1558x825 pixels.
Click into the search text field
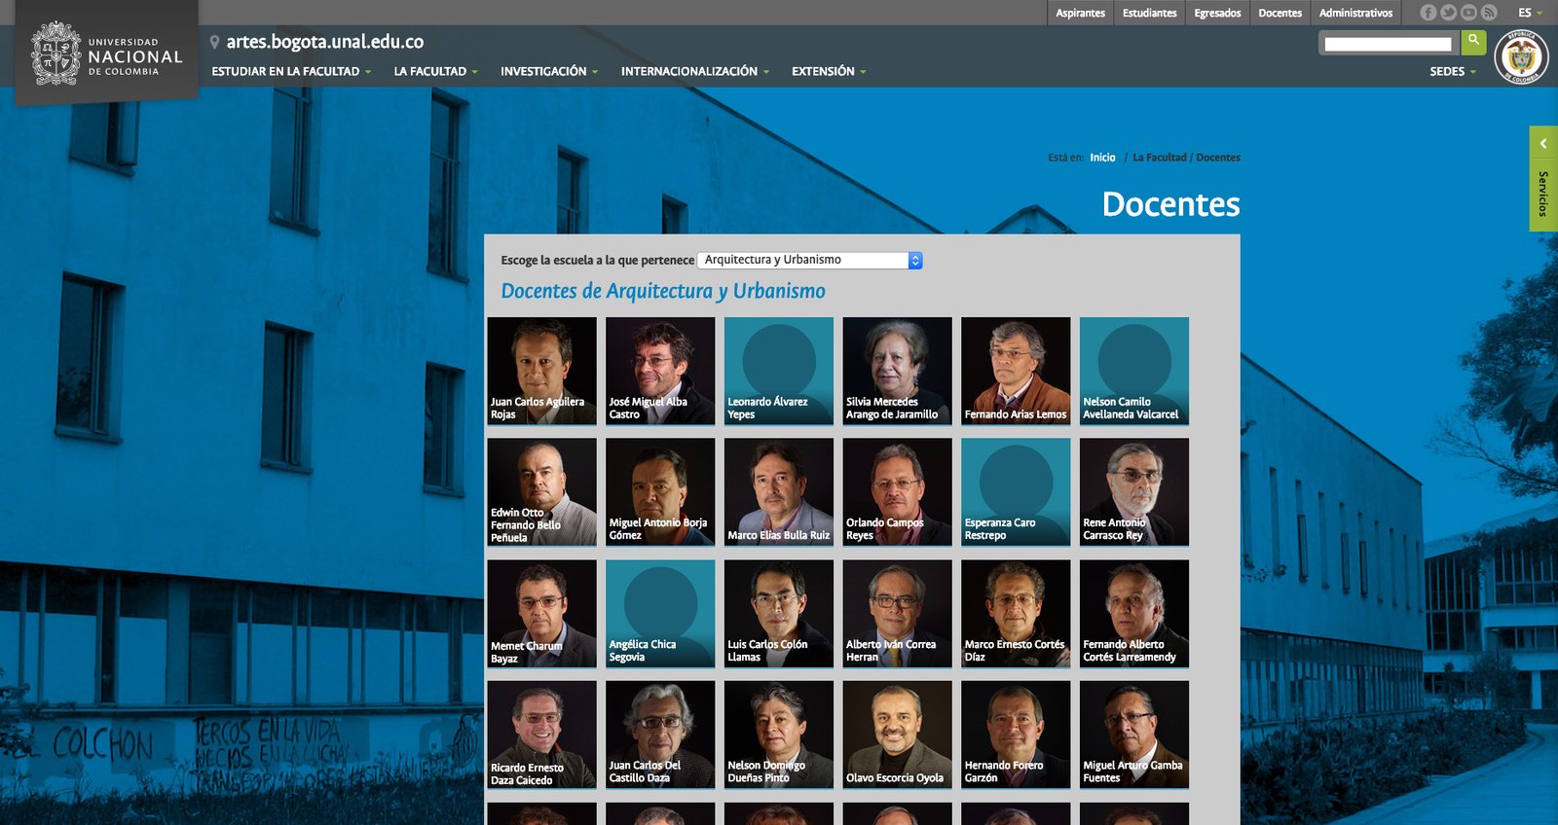point(1387,44)
